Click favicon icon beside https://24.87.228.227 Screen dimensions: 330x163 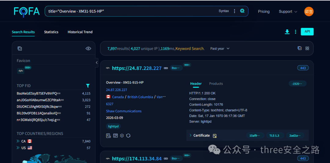click(108, 68)
